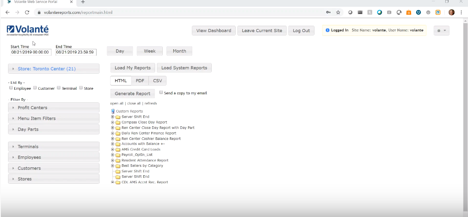Screen dimensions: 468x217
Task: Tick the Customer list-by checkbox
Action: click(35, 88)
